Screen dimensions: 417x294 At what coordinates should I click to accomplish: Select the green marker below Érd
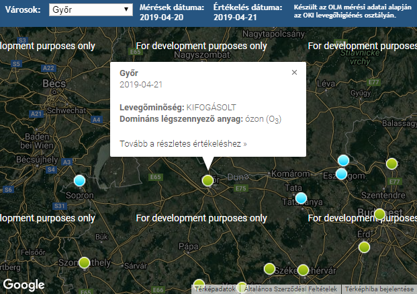click(x=364, y=247)
